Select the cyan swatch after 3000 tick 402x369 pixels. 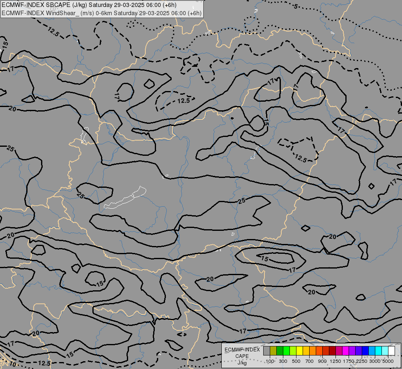pyautogui.click(x=378, y=351)
